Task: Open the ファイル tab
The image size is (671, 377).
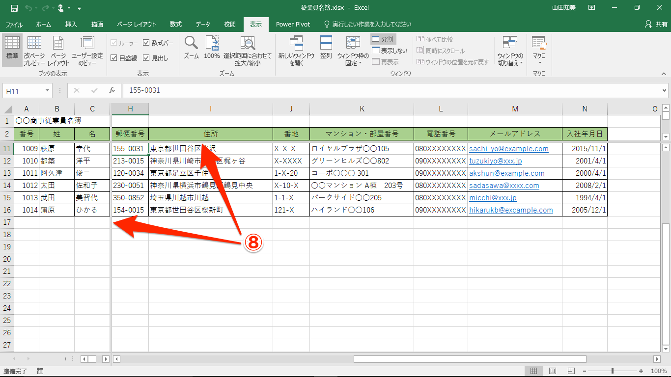Action: point(14,24)
